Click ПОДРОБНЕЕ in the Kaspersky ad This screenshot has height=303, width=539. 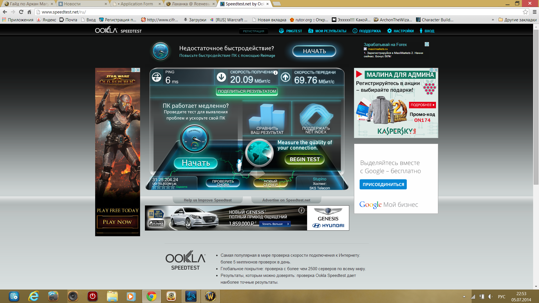click(422, 105)
